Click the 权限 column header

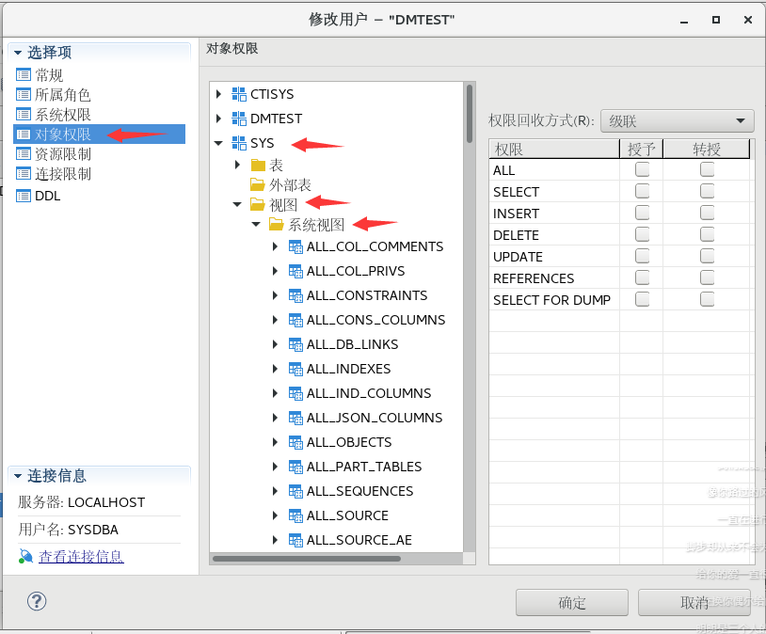pyautogui.click(x=554, y=149)
